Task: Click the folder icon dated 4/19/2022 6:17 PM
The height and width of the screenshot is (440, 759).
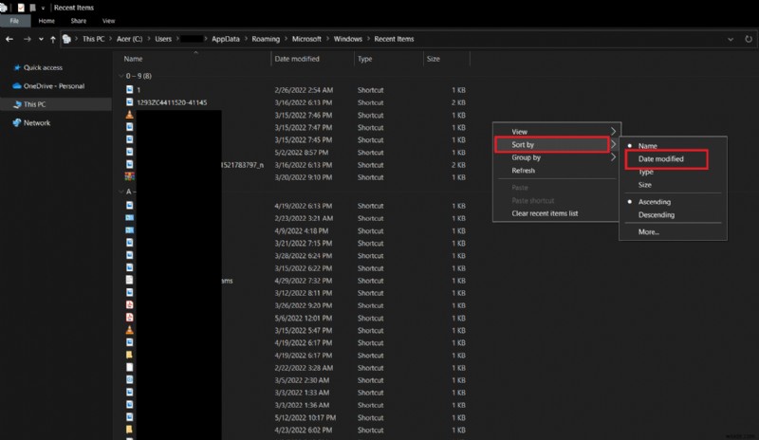Action: (130, 355)
